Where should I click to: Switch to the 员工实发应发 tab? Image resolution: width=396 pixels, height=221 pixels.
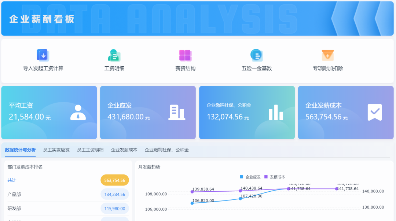(56, 150)
